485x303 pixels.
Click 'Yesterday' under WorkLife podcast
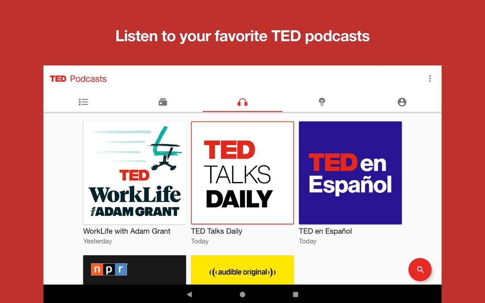[x=98, y=241]
